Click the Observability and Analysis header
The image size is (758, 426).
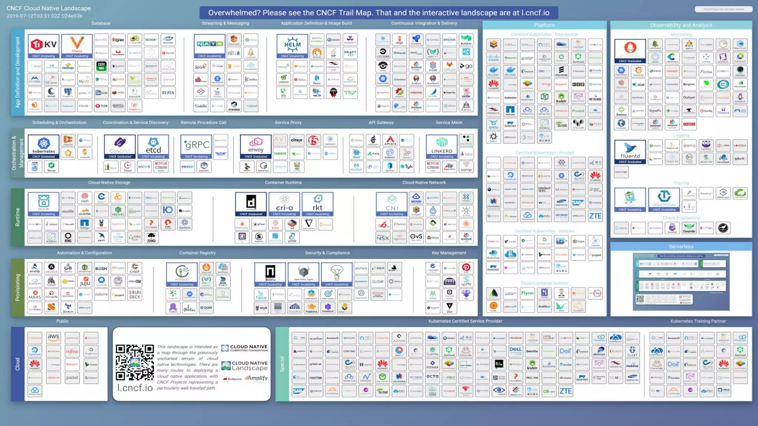681,25
